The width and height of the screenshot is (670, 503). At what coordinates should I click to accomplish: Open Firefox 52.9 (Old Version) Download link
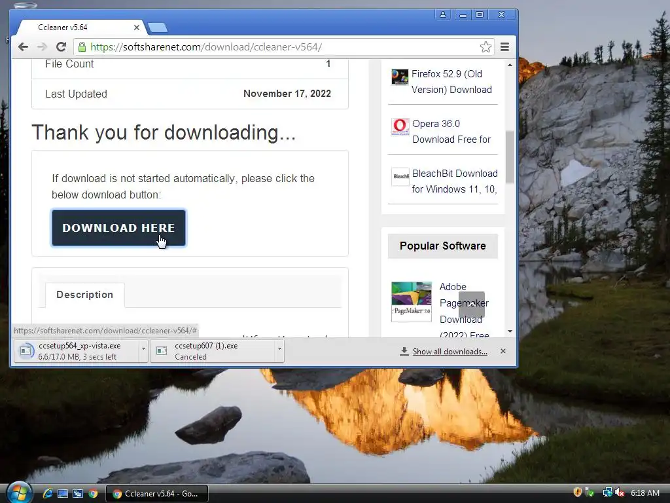pos(451,82)
